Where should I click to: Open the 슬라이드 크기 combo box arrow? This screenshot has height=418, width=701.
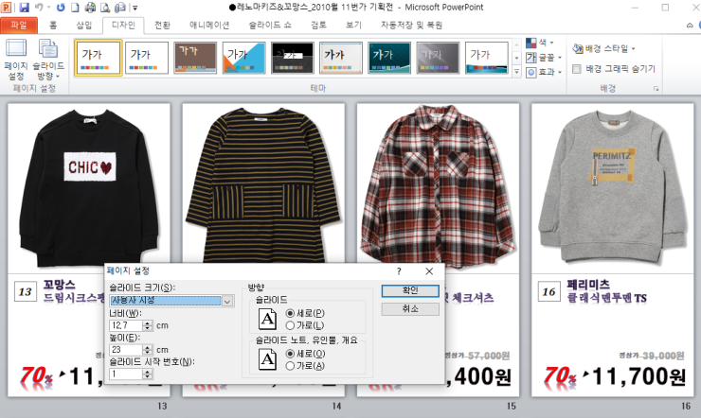(x=227, y=301)
